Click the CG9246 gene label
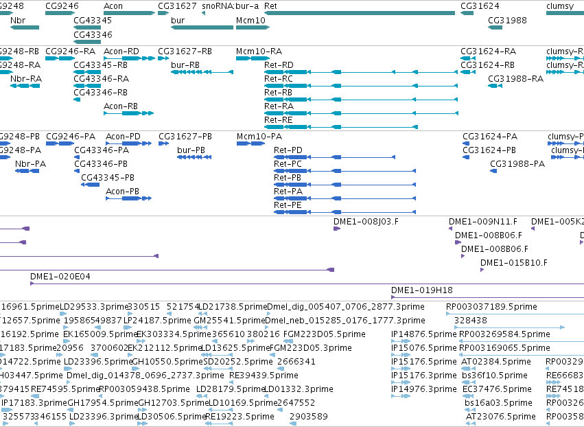This screenshot has height=427, width=584. (62, 6)
